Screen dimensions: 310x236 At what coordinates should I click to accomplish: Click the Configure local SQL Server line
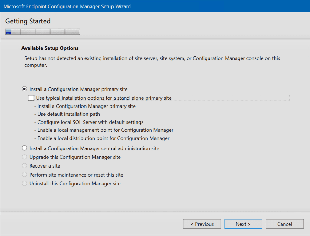pyautogui.click(x=89, y=122)
